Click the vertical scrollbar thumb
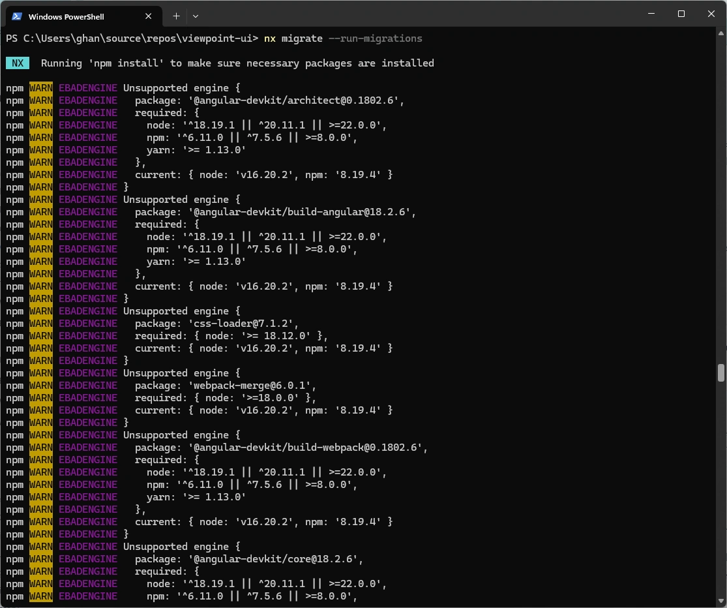 tap(721, 373)
